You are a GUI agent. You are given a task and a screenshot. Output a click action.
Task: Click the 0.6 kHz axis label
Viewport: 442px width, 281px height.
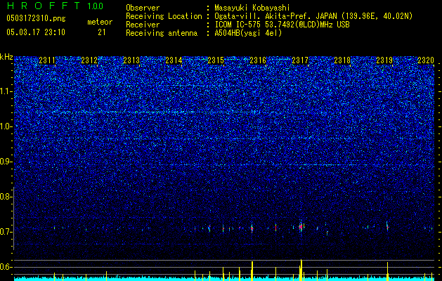(6, 267)
